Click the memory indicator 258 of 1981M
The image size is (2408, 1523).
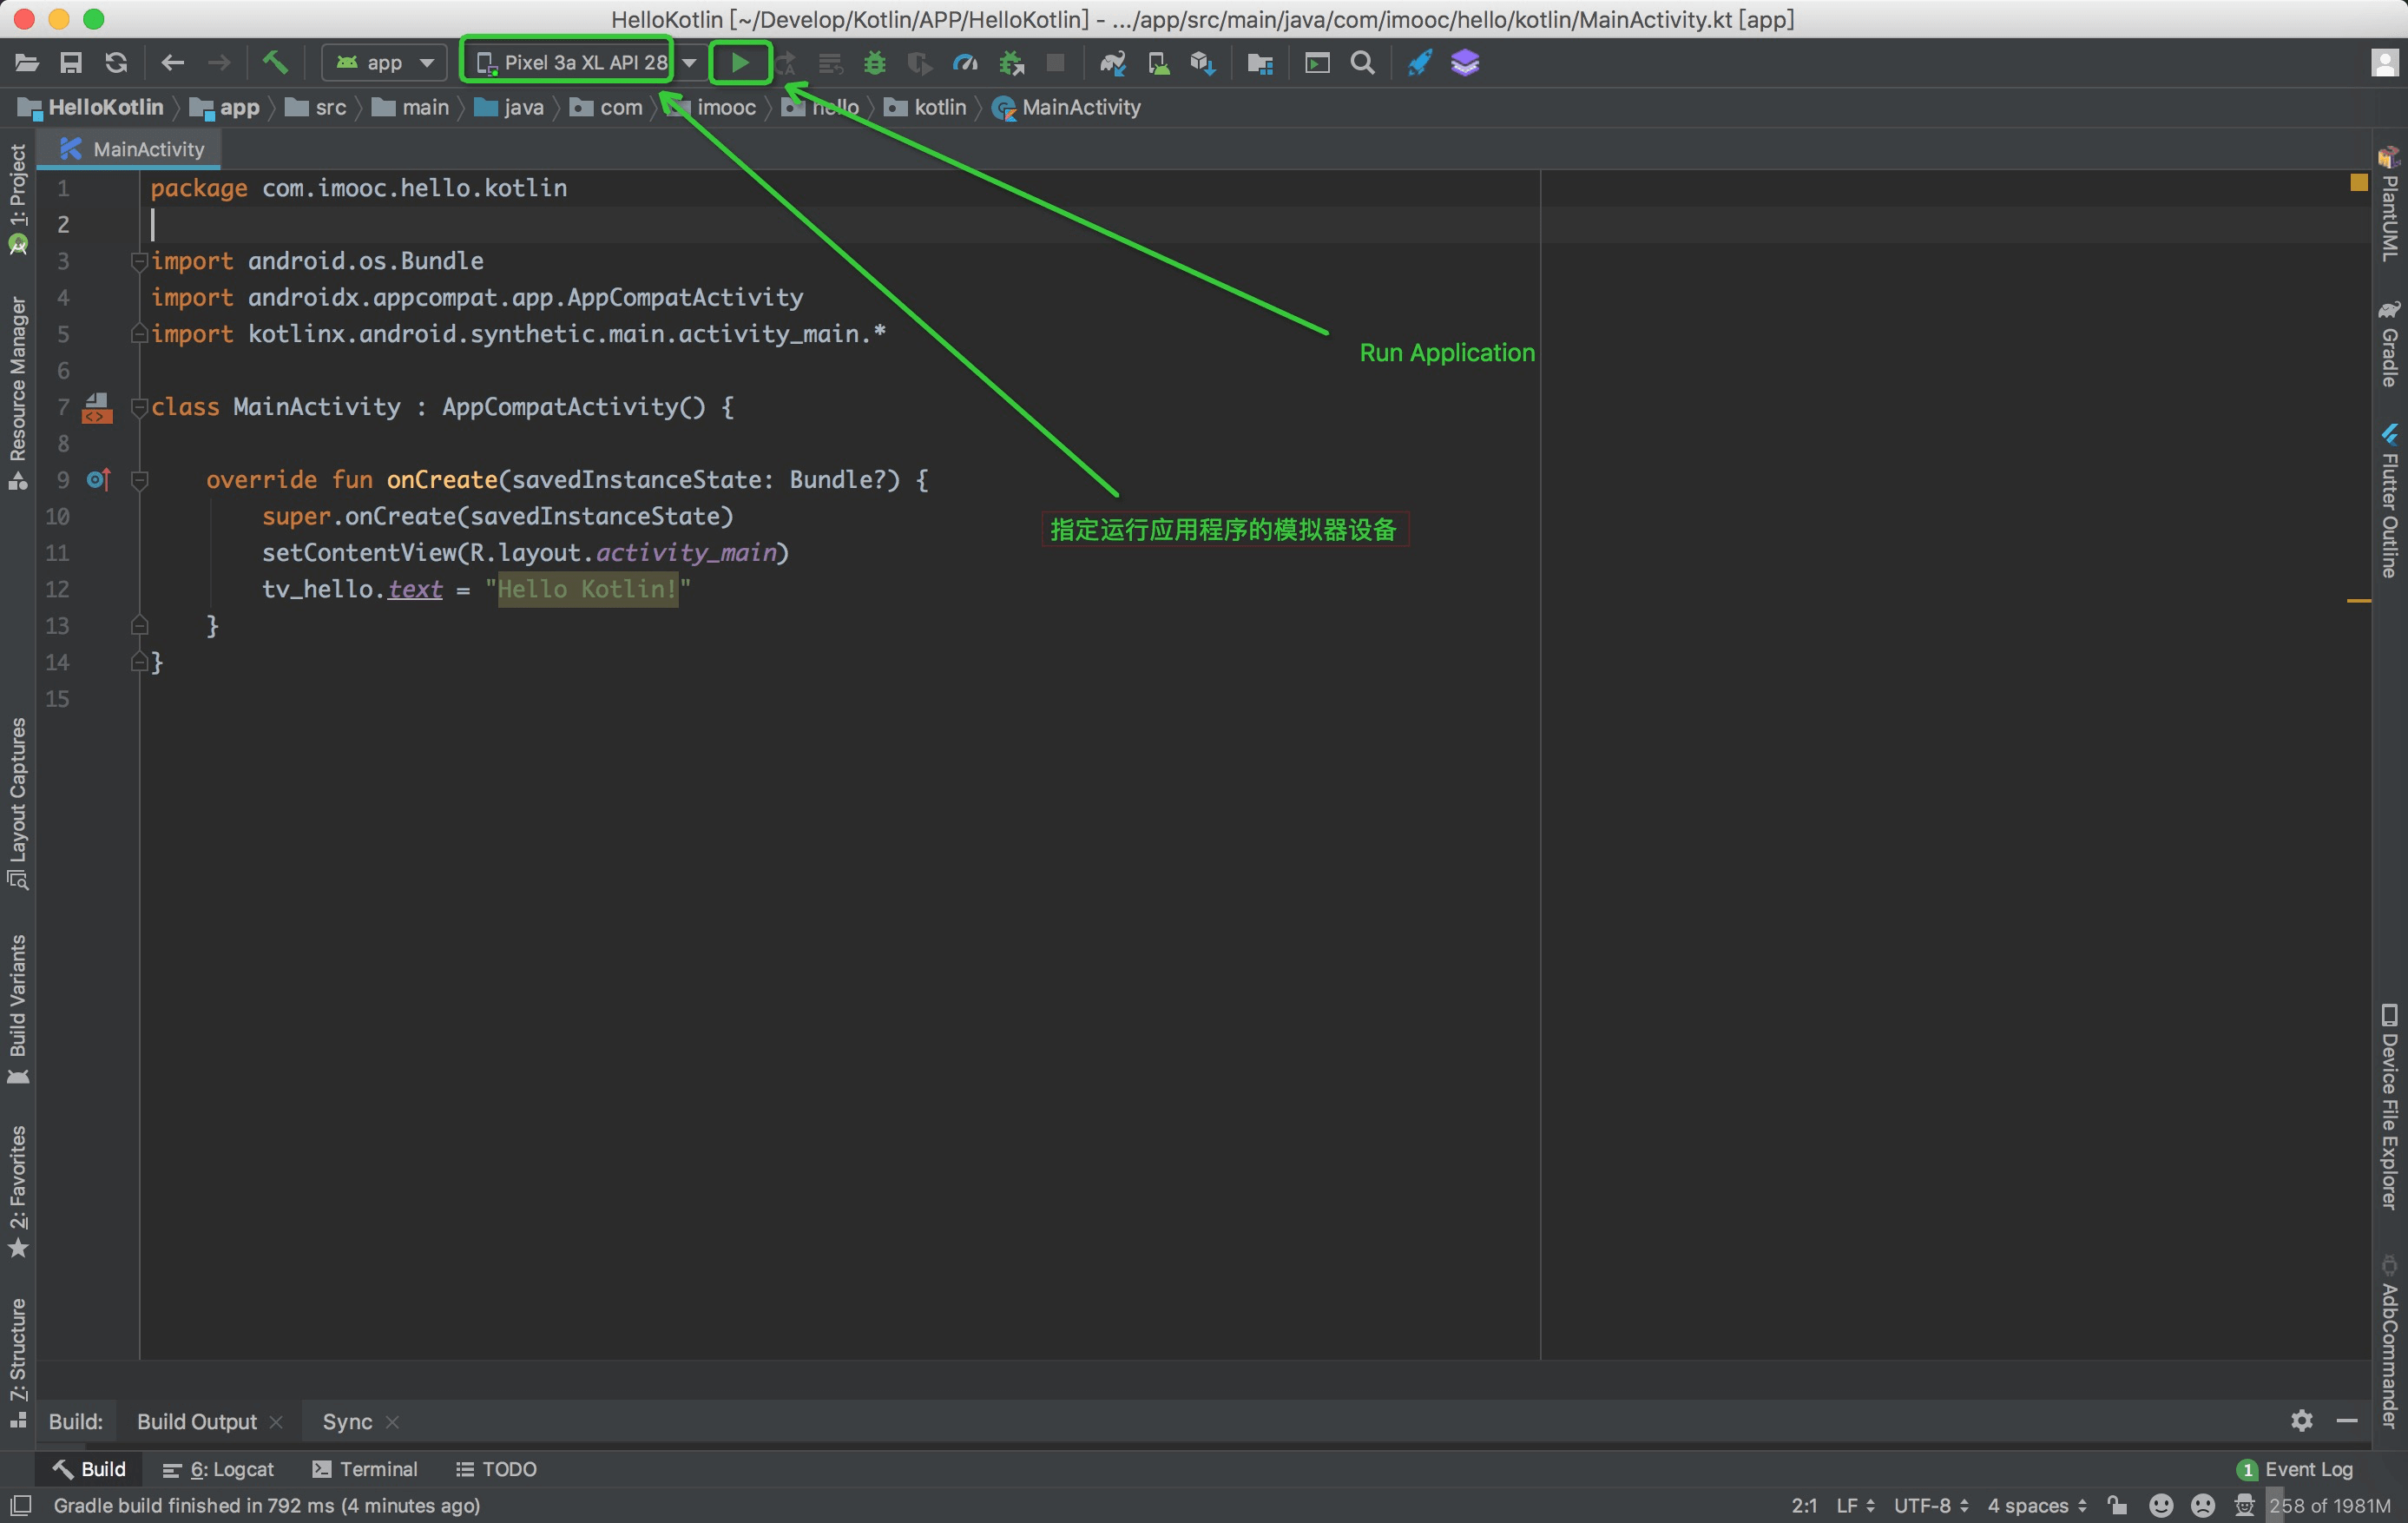click(x=2329, y=1505)
